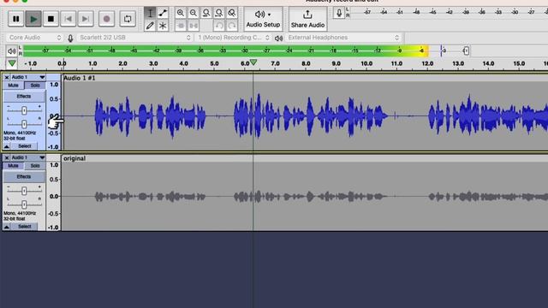Screen dimensions: 548x308
Task: Open Effects for the 'original' clip track
Action: pyautogui.click(x=24, y=177)
